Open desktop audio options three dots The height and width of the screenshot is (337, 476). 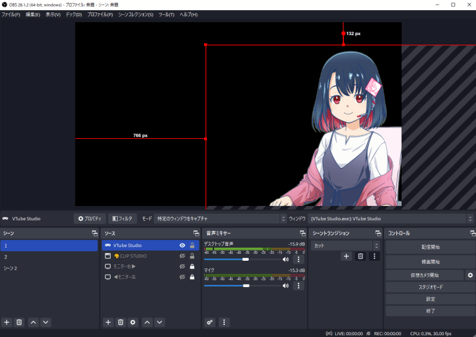(x=299, y=259)
